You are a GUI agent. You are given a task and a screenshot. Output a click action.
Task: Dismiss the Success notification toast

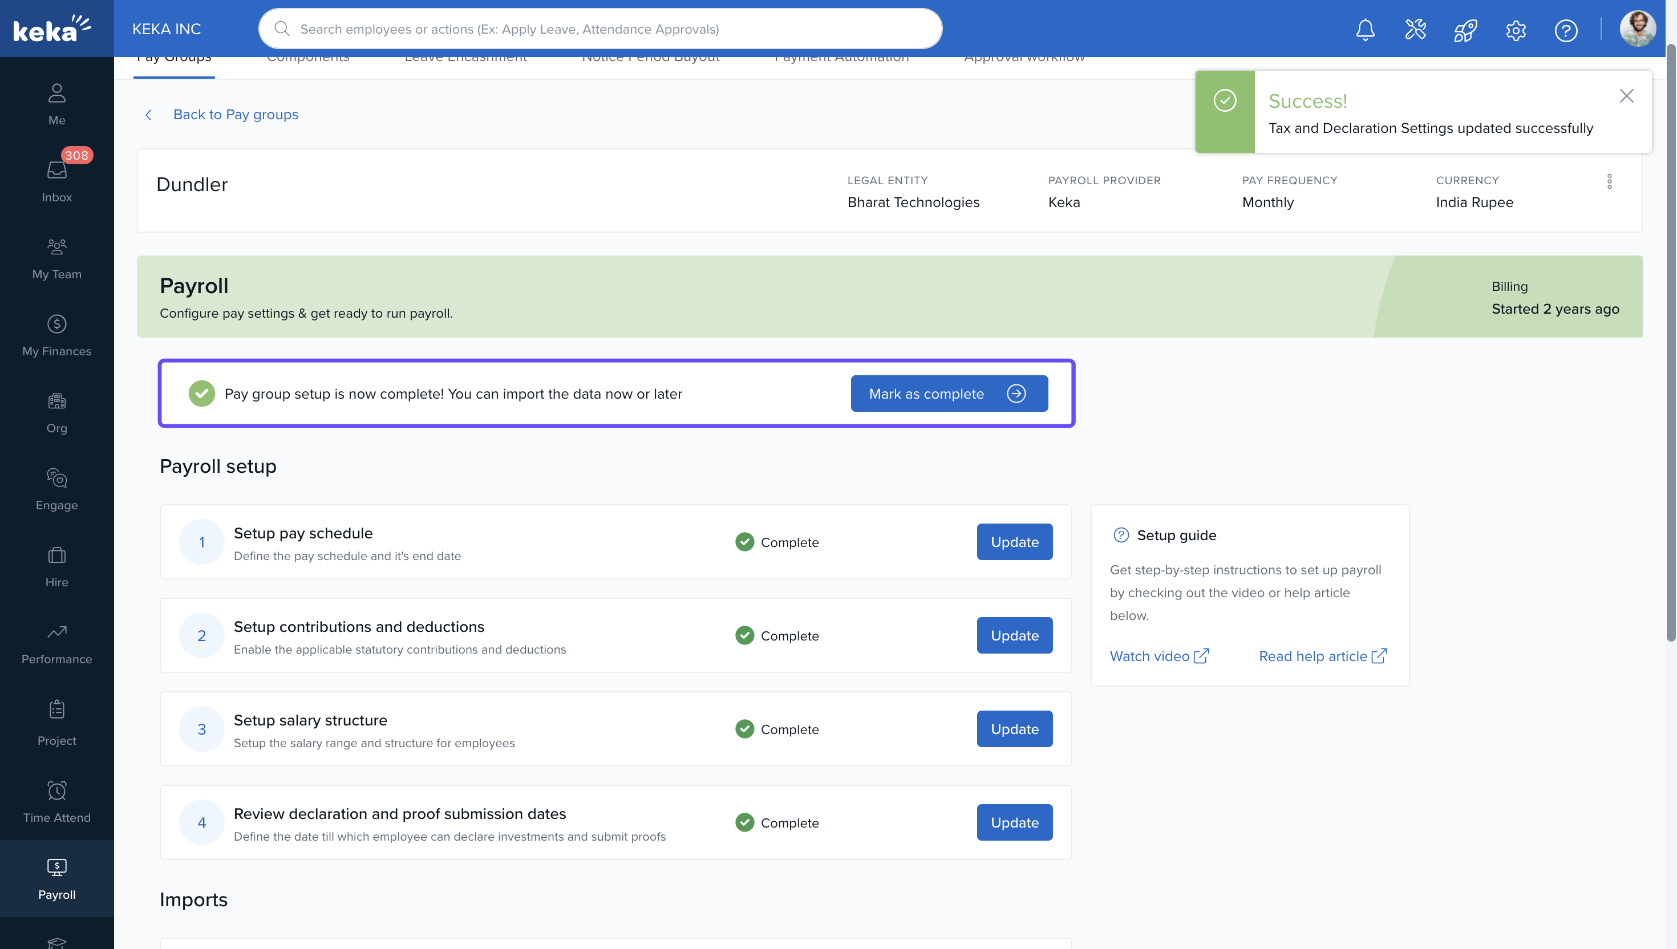[x=1626, y=96]
